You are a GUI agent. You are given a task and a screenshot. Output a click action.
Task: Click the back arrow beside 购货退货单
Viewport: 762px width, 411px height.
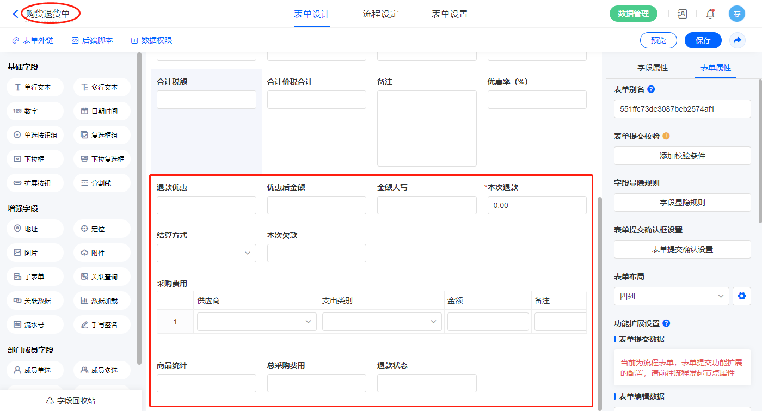tap(15, 14)
